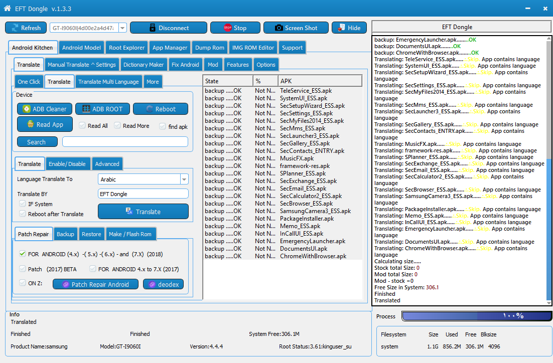Click the translate icon on Translate button

(x=129, y=211)
